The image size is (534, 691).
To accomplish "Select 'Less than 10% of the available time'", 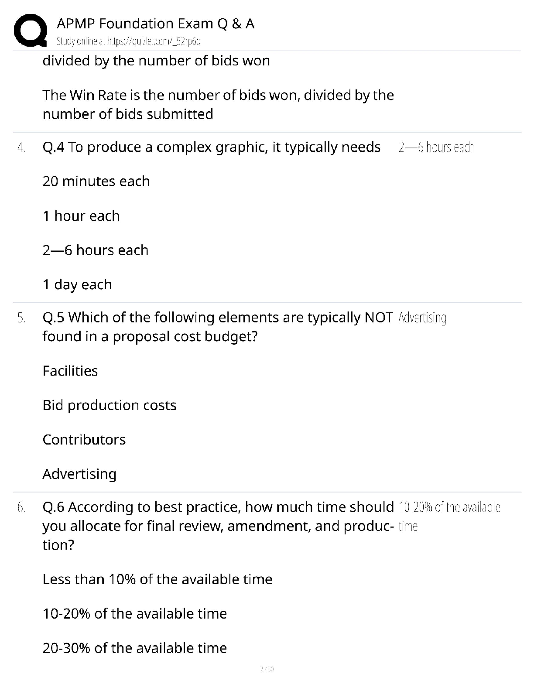I will pyautogui.click(x=157, y=579).
